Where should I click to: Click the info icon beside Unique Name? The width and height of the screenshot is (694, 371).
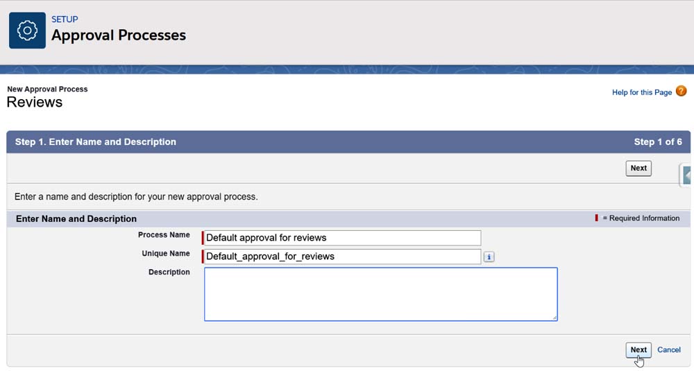(489, 257)
